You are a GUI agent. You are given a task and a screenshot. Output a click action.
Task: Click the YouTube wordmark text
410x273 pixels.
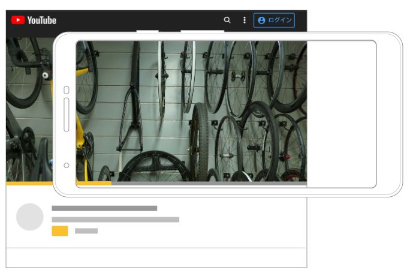click(x=41, y=20)
